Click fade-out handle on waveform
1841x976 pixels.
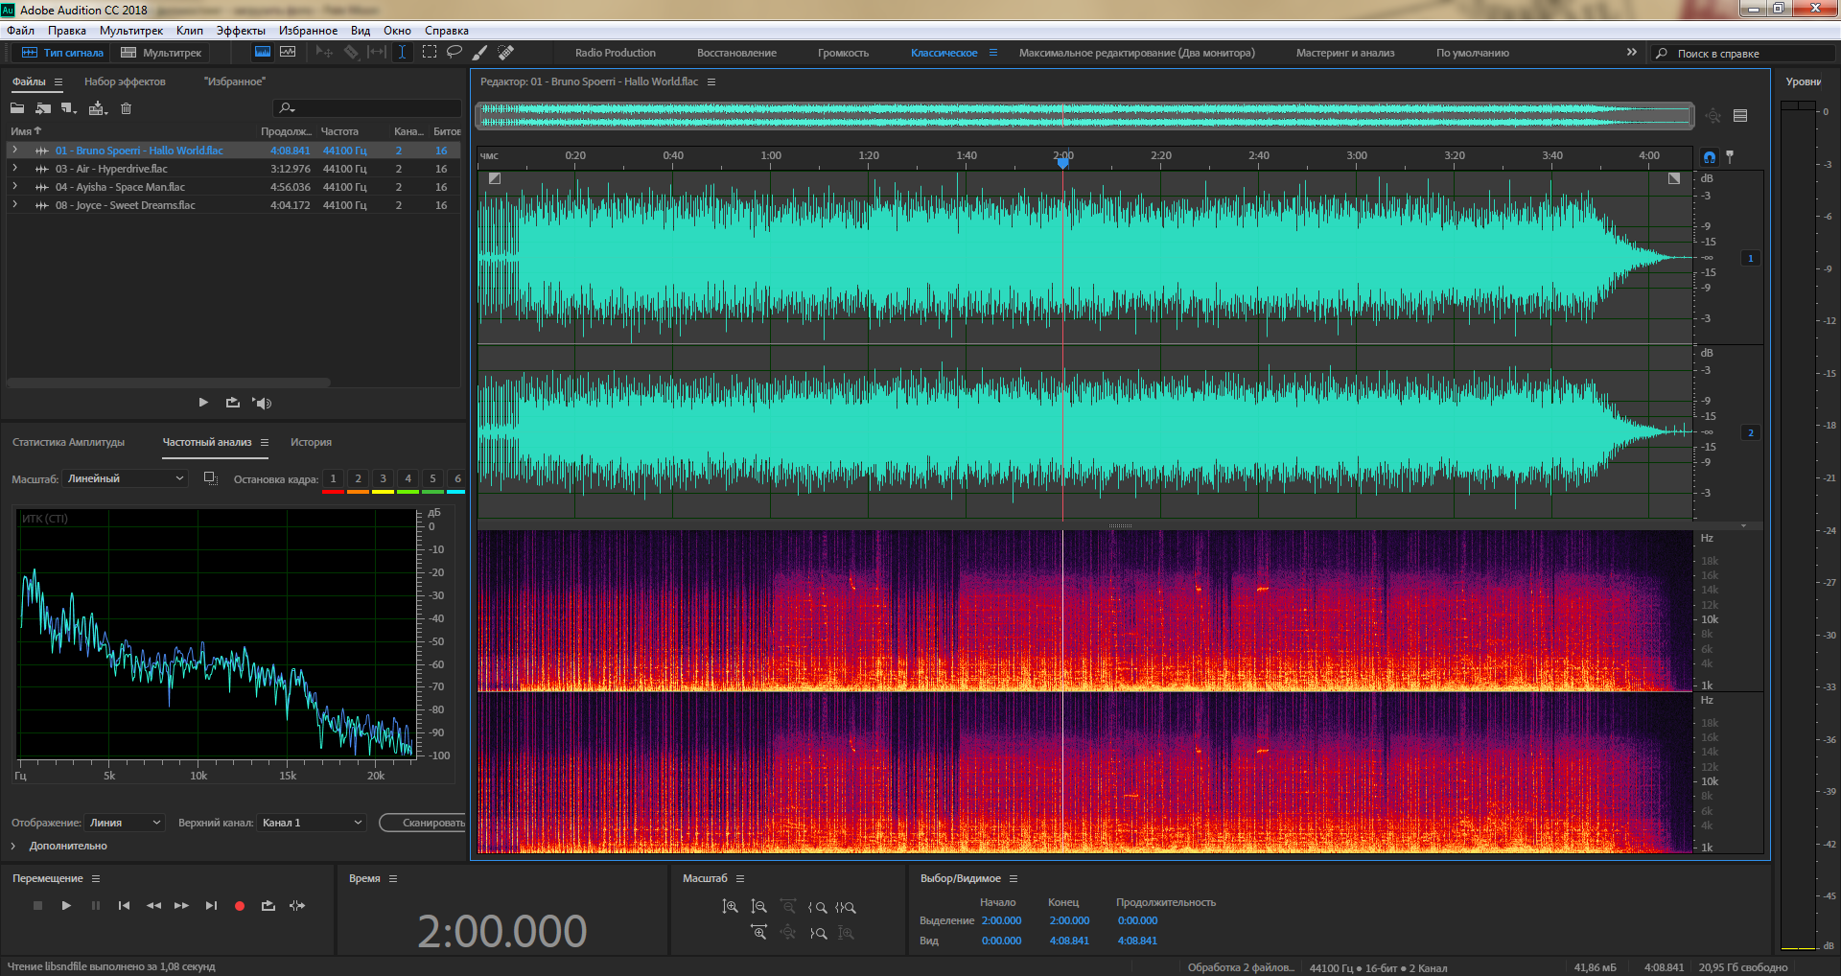click(x=1674, y=178)
